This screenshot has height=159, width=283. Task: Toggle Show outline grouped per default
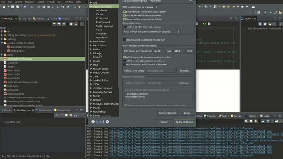click(124, 19)
